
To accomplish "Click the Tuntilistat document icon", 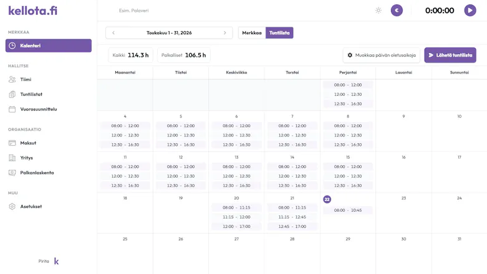I will (x=12, y=94).
